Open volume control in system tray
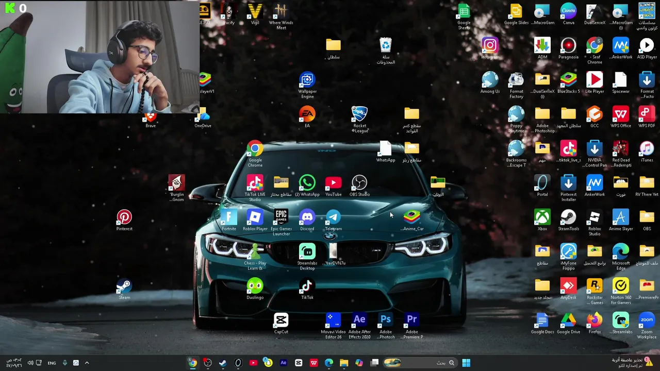 30,363
